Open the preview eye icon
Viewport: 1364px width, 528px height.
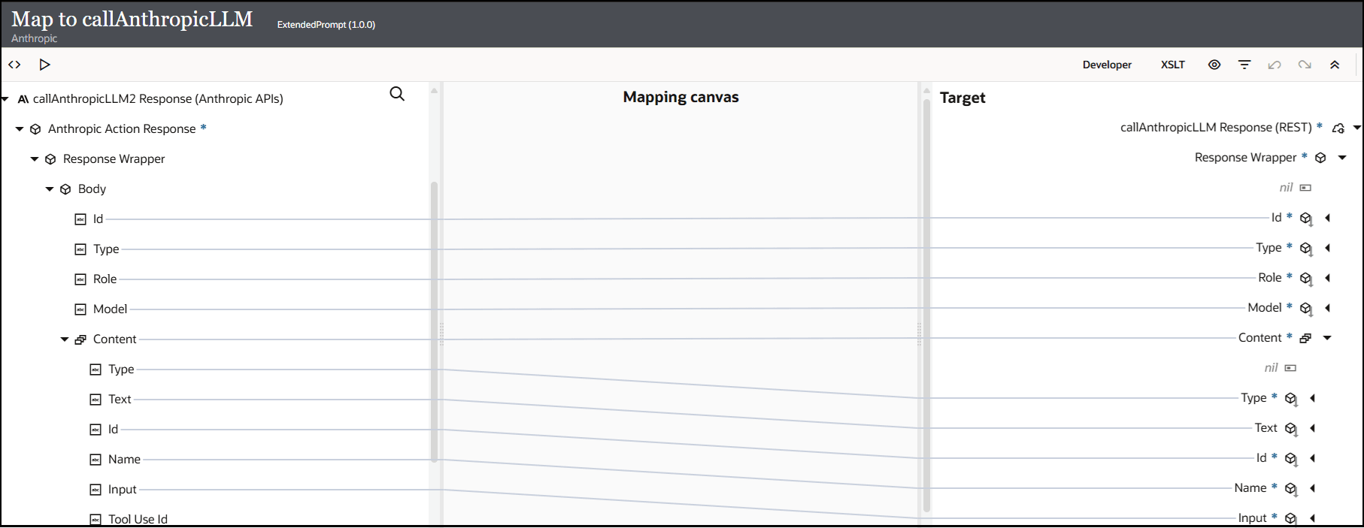pyautogui.click(x=1214, y=65)
